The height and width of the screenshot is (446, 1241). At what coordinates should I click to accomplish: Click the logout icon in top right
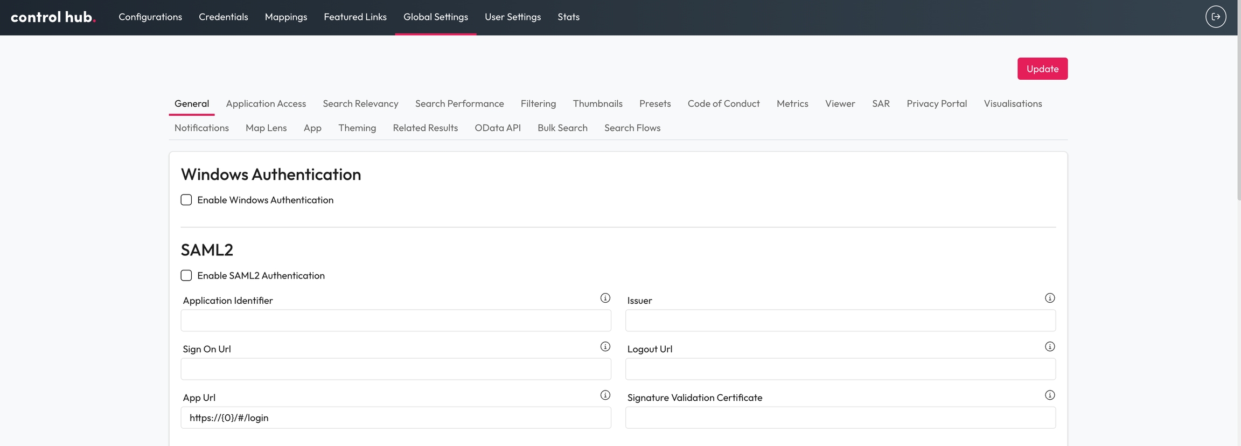1216,17
